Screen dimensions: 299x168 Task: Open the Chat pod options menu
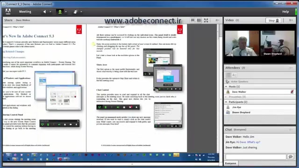tap(291, 130)
